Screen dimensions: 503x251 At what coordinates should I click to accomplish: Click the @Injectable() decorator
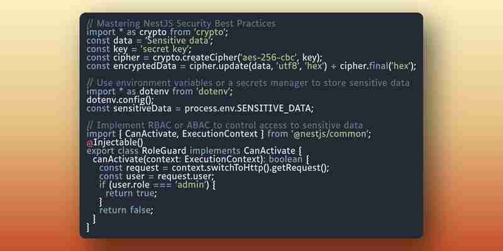pos(114,142)
